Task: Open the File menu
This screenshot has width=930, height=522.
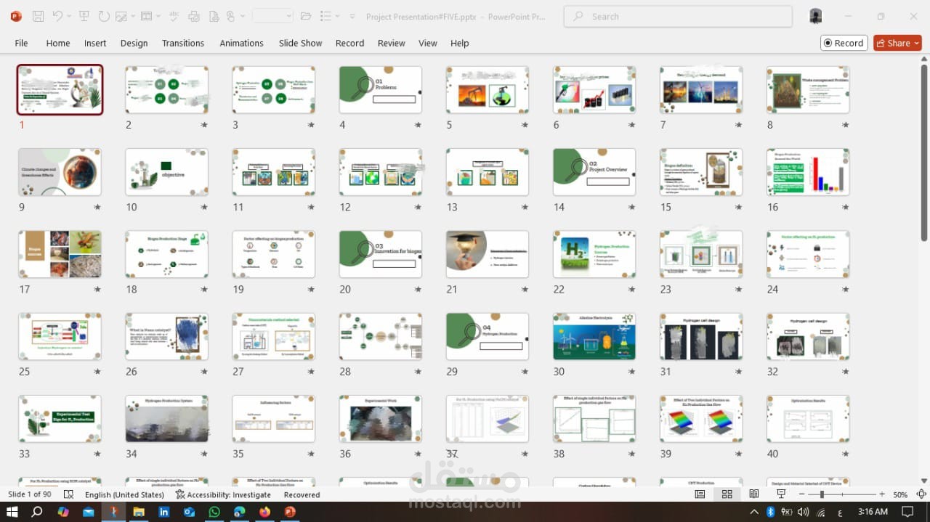Action: point(21,43)
